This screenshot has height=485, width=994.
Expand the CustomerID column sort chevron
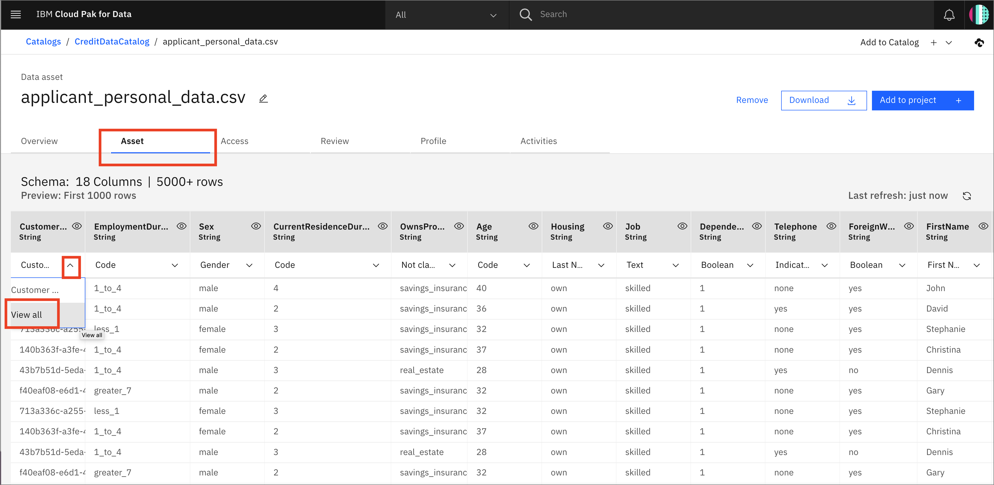(x=71, y=265)
